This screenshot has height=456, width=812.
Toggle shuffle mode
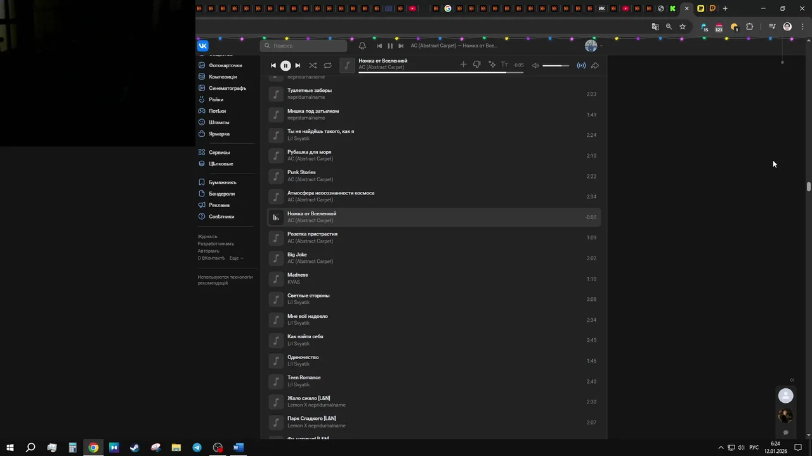click(x=313, y=65)
